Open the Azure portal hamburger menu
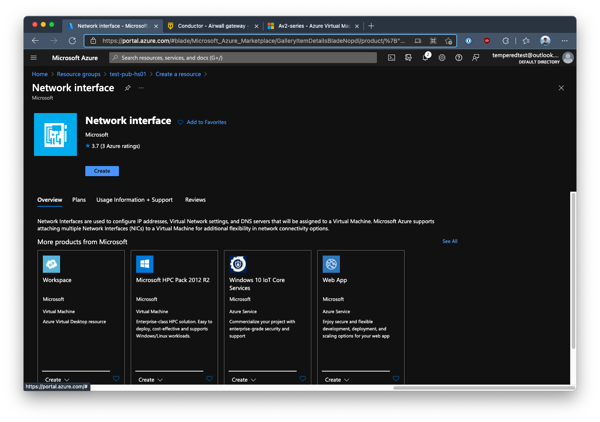600x422 pixels. click(34, 58)
